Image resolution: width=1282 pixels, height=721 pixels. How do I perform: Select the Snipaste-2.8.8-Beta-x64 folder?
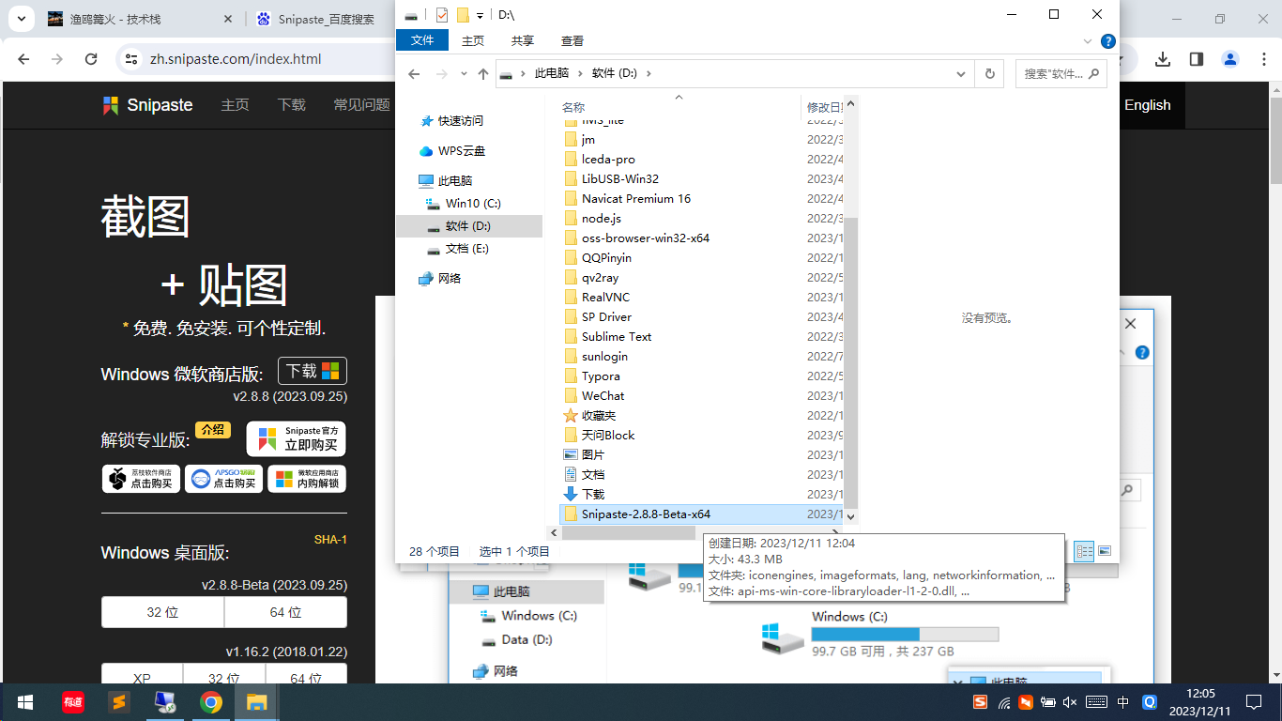pyautogui.click(x=646, y=514)
